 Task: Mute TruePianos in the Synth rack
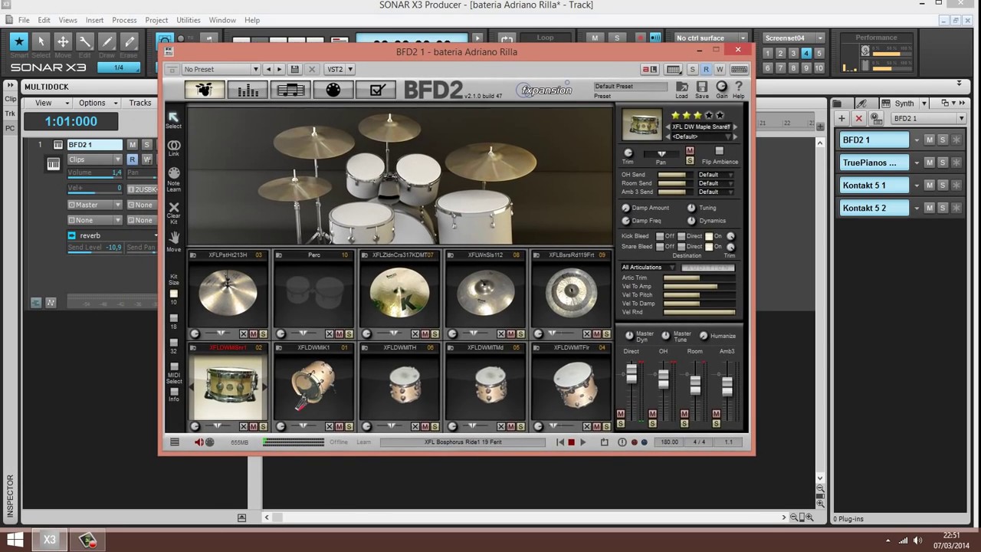tap(929, 163)
